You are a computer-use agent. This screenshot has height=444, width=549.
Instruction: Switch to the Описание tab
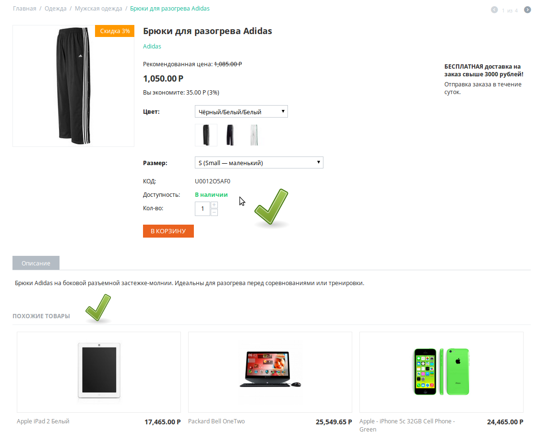click(x=36, y=263)
